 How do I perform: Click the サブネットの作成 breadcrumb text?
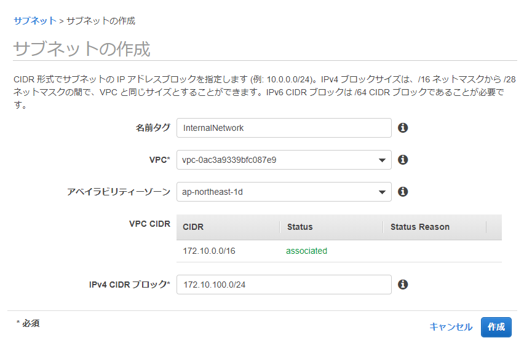[x=101, y=21]
